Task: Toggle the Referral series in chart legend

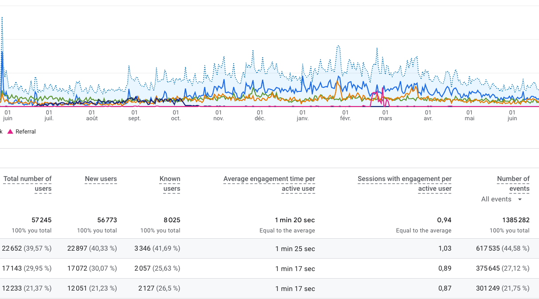Action: point(25,132)
